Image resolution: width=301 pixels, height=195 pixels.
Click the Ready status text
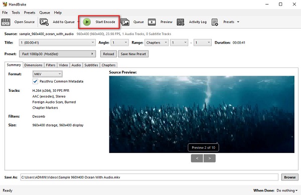[x=8, y=190]
